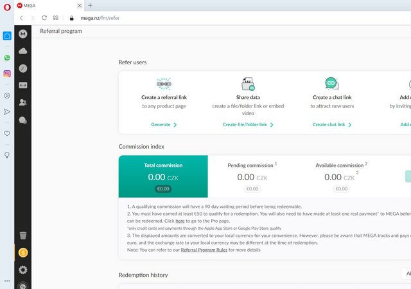Open the Opera menu logo
This screenshot has width=411, height=289.
click(7, 6)
